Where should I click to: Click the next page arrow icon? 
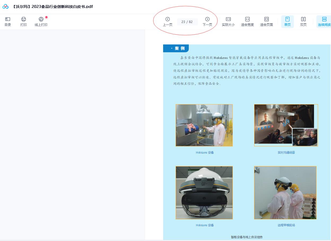pyautogui.click(x=207, y=19)
